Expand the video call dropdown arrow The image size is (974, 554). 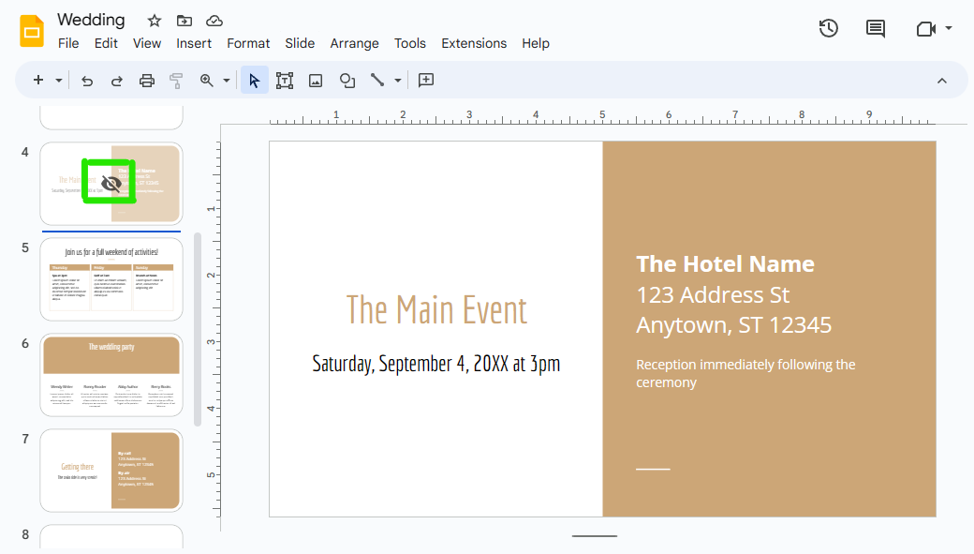tap(948, 28)
